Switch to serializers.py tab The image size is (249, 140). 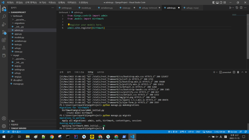click(107, 8)
